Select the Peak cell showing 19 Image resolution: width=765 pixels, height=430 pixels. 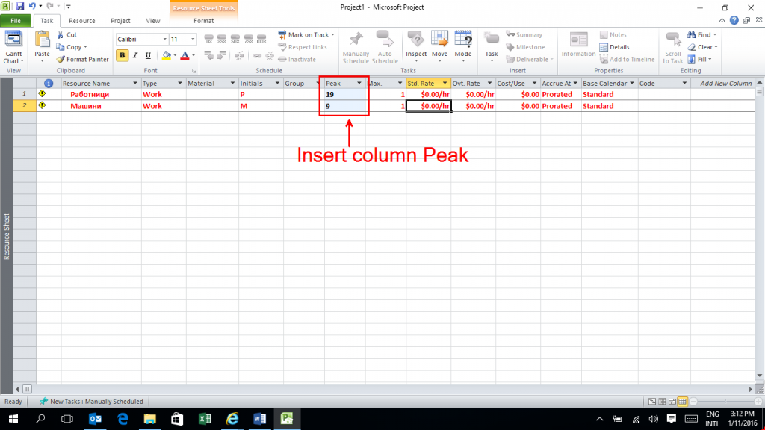[345, 95]
